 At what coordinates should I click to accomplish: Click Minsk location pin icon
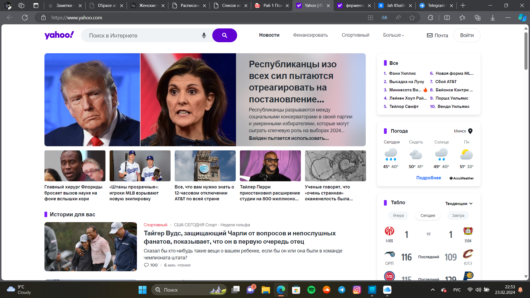pyautogui.click(x=470, y=131)
